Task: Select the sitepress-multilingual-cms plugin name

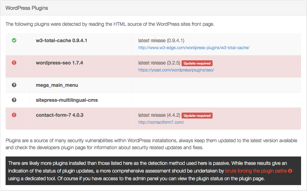Action: pyautogui.click(x=67, y=100)
